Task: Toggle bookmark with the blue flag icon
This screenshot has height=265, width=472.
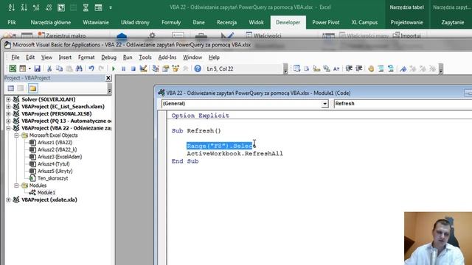Action: (403, 68)
